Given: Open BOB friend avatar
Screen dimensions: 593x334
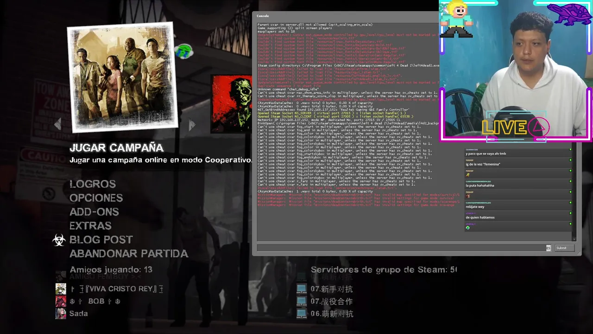Looking at the screenshot, I should [61, 302].
